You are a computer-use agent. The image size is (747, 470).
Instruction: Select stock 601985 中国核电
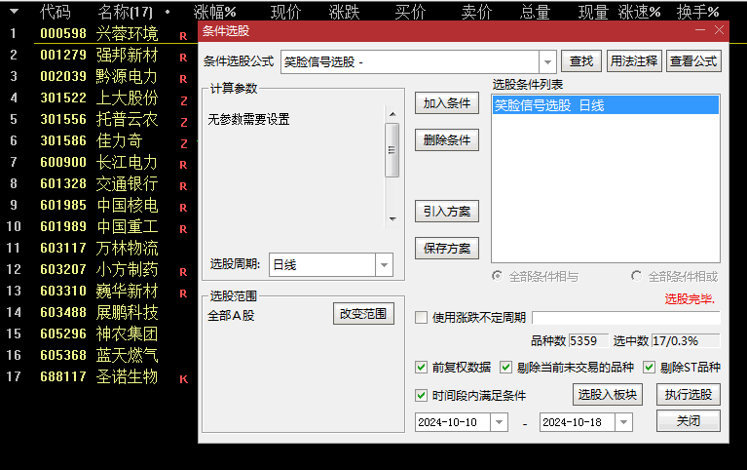click(x=98, y=205)
